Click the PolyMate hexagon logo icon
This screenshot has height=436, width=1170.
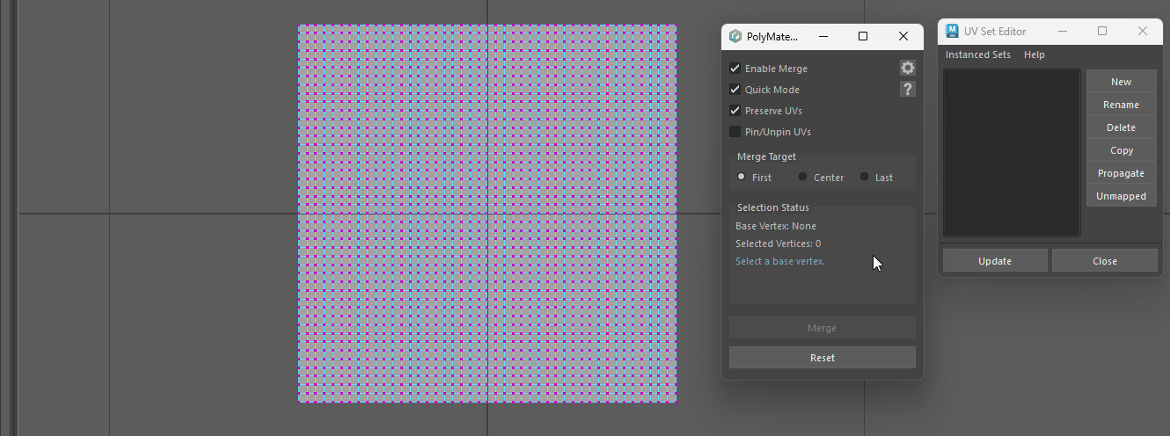[735, 36]
